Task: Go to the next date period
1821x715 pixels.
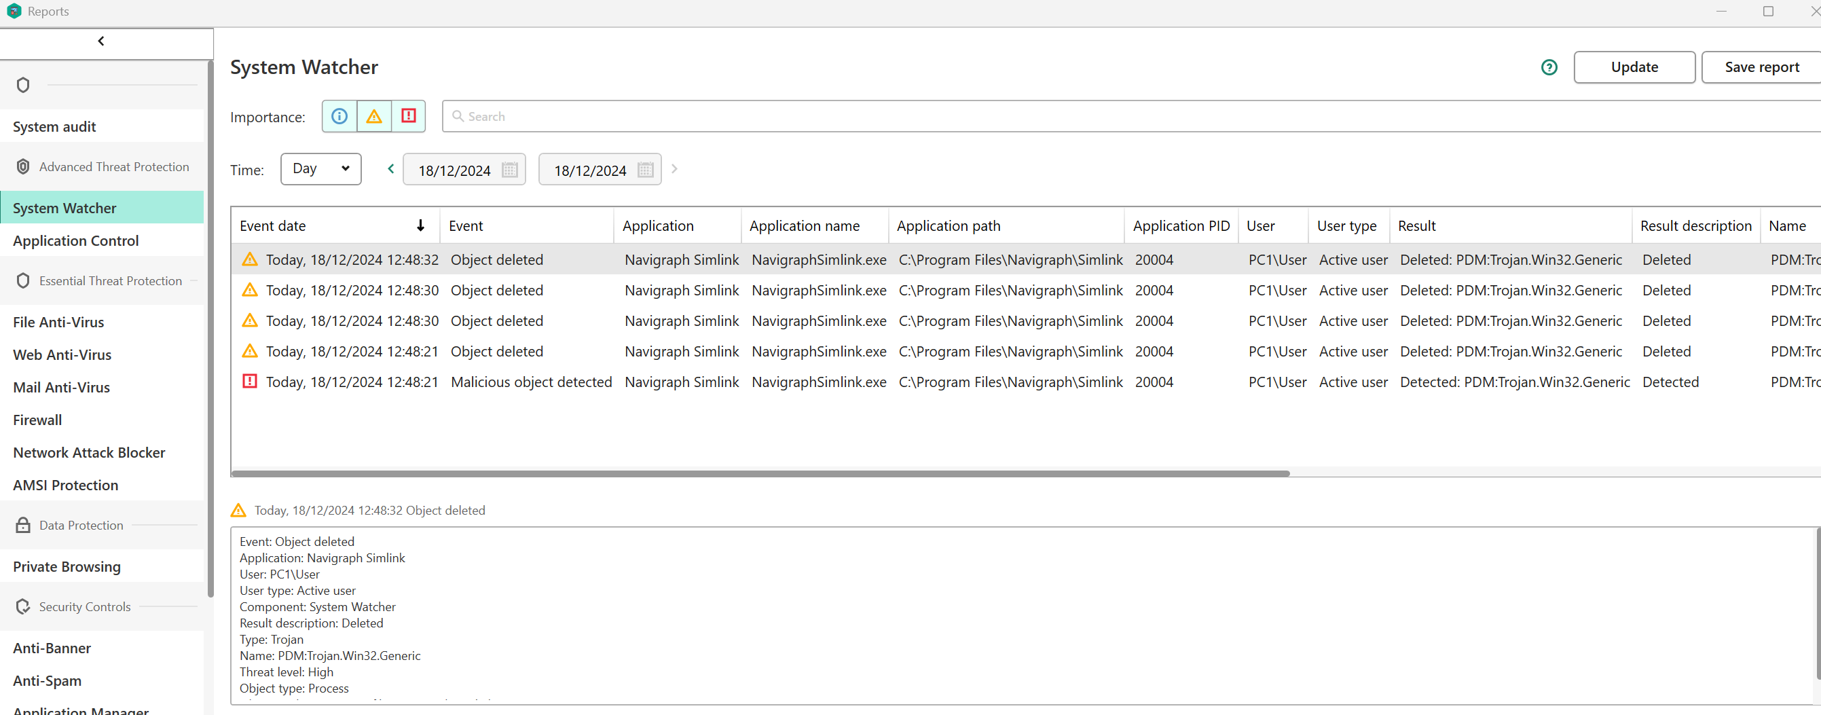Action: pos(674,169)
